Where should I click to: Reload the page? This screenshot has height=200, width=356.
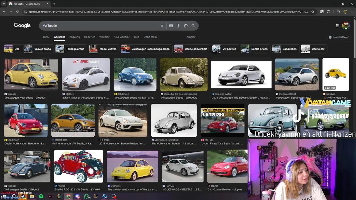pyautogui.click(x=18, y=12)
